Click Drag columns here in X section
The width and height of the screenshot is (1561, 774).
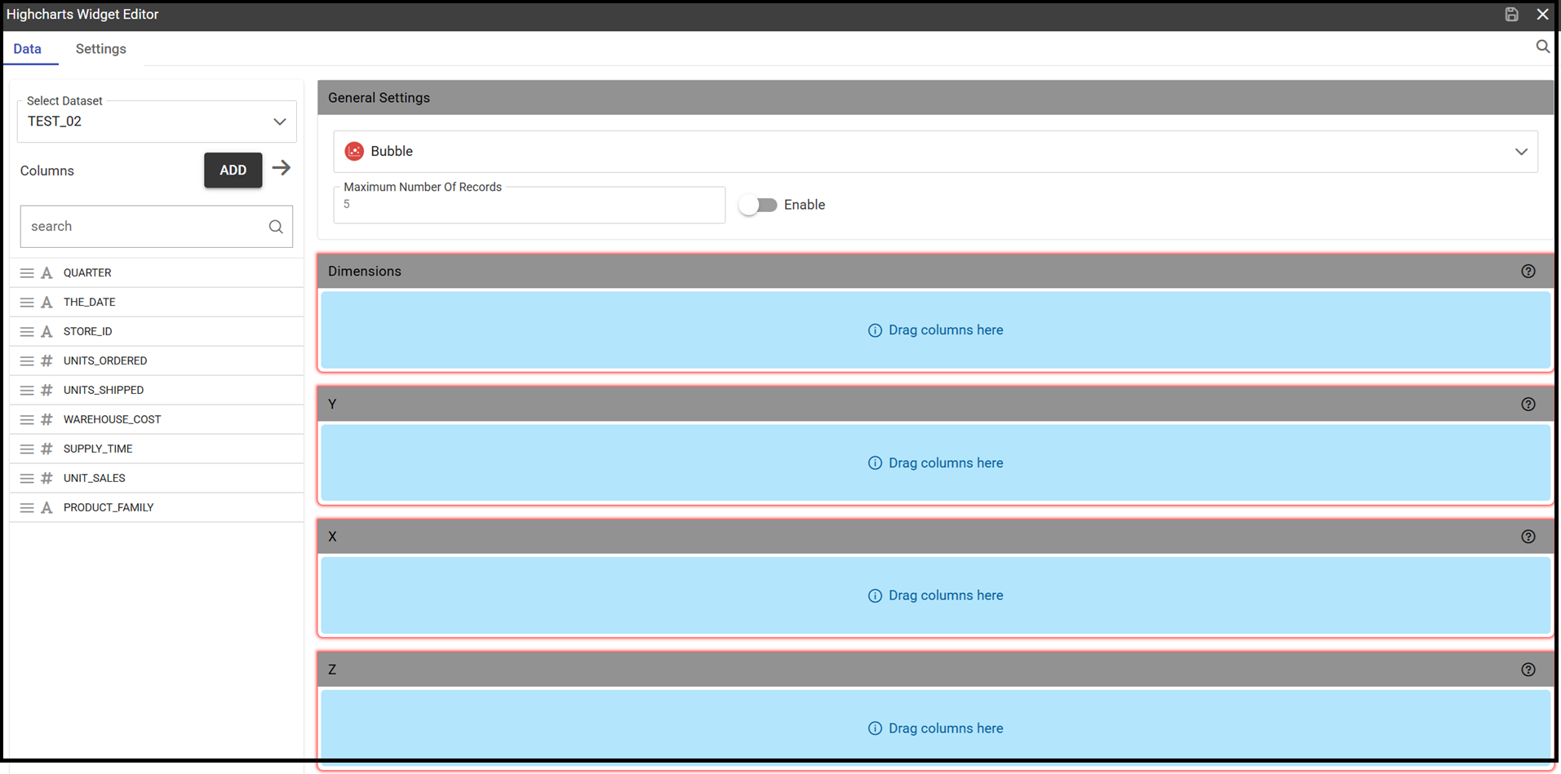[x=946, y=596]
